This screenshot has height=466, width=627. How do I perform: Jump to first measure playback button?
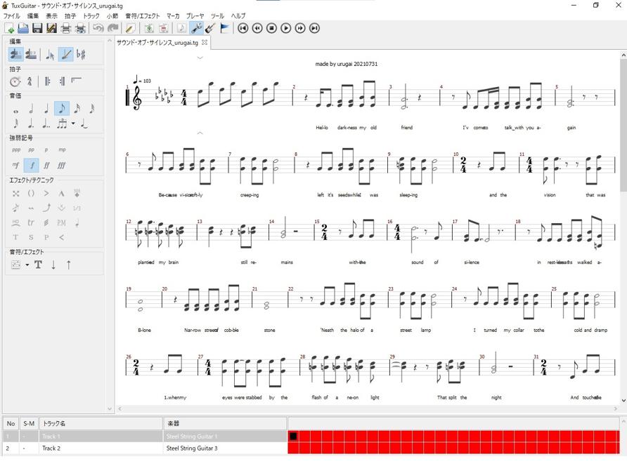243,28
